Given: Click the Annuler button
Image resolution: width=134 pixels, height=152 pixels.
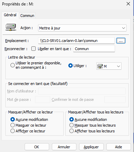Looking at the screenshot, I should [x=64, y=147].
